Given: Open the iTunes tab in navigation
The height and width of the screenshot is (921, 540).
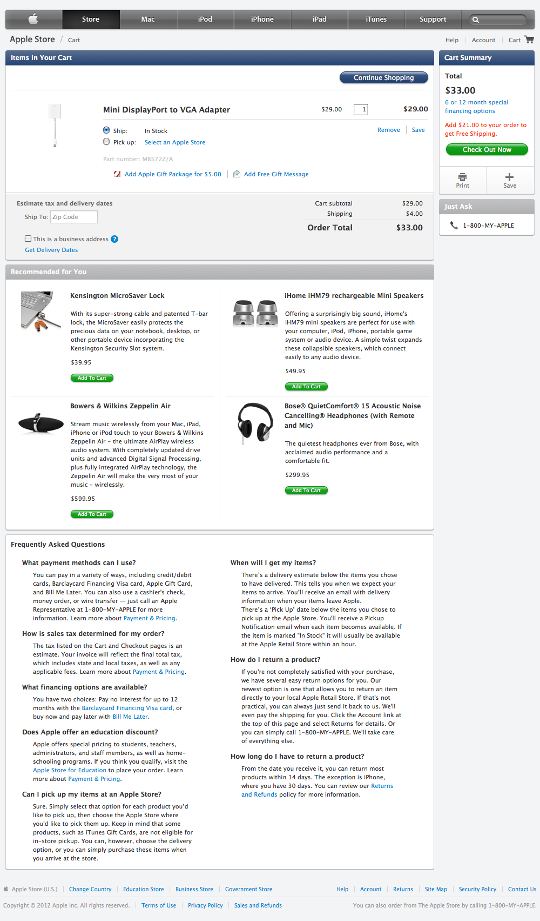Looking at the screenshot, I should click(376, 19).
